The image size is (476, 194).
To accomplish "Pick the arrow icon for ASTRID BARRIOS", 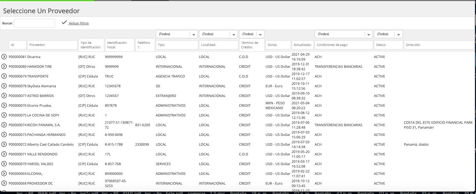I will pos(4,96).
